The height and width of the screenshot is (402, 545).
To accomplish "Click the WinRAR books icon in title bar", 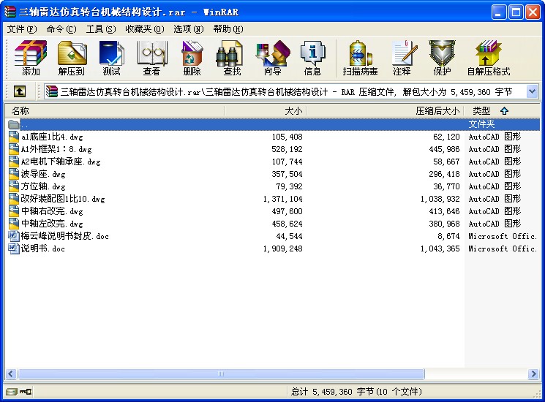I will click(10, 12).
